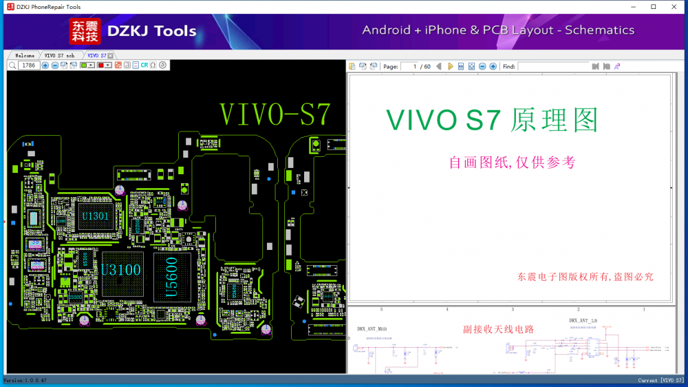Select the U3100 chip on PCB layout
This screenshot has height=387, width=688.
(x=121, y=270)
